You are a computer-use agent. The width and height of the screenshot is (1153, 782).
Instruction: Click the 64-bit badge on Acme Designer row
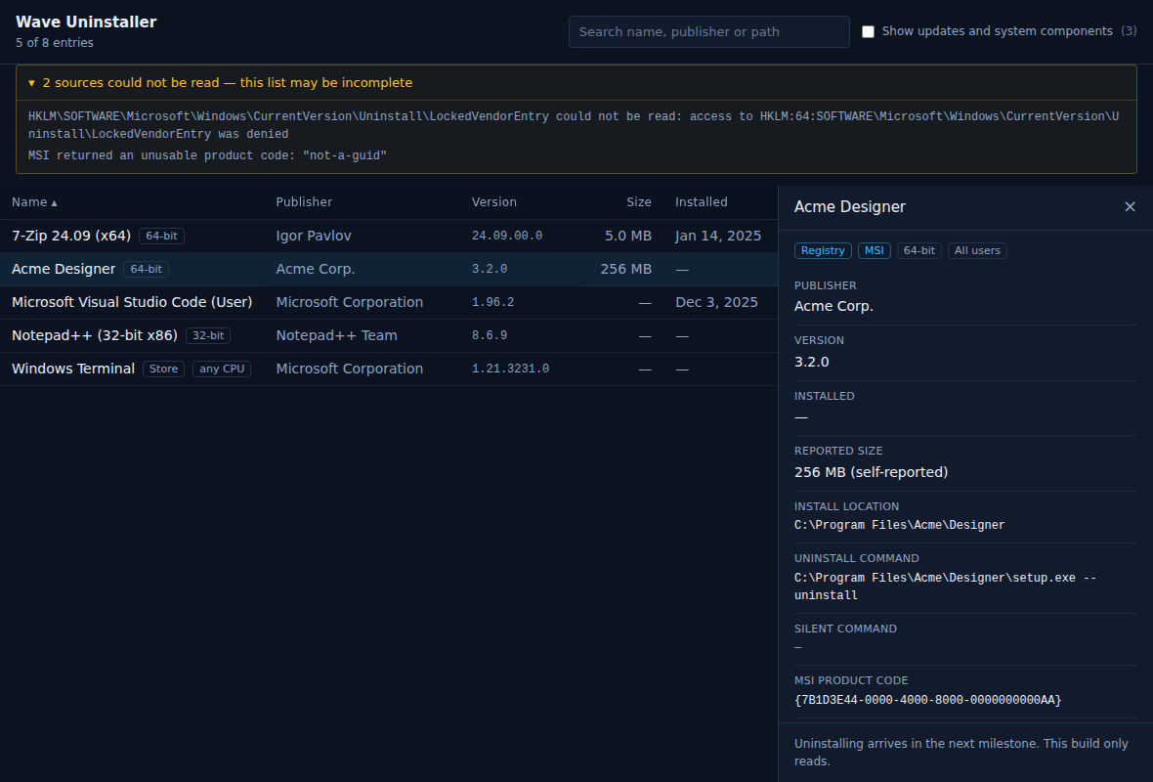(x=146, y=269)
